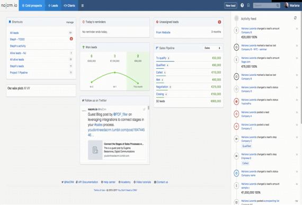Open Company D lead in activity feed
Image resolution: width=302 pixels, height=205 pixels.
pyautogui.click(x=246, y=91)
